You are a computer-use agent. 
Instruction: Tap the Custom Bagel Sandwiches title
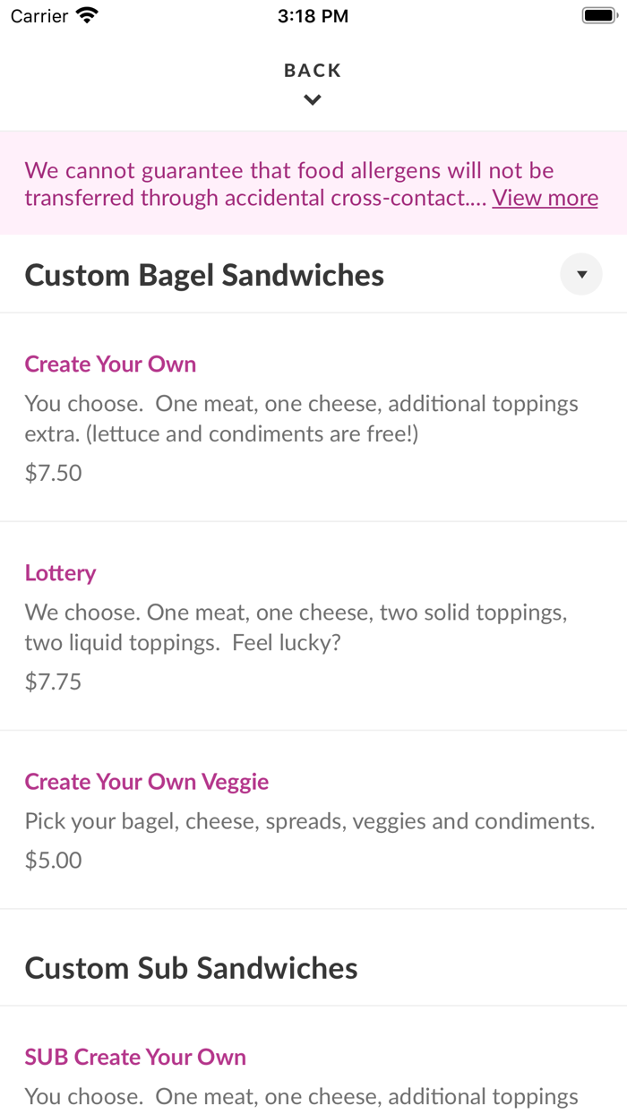(203, 274)
